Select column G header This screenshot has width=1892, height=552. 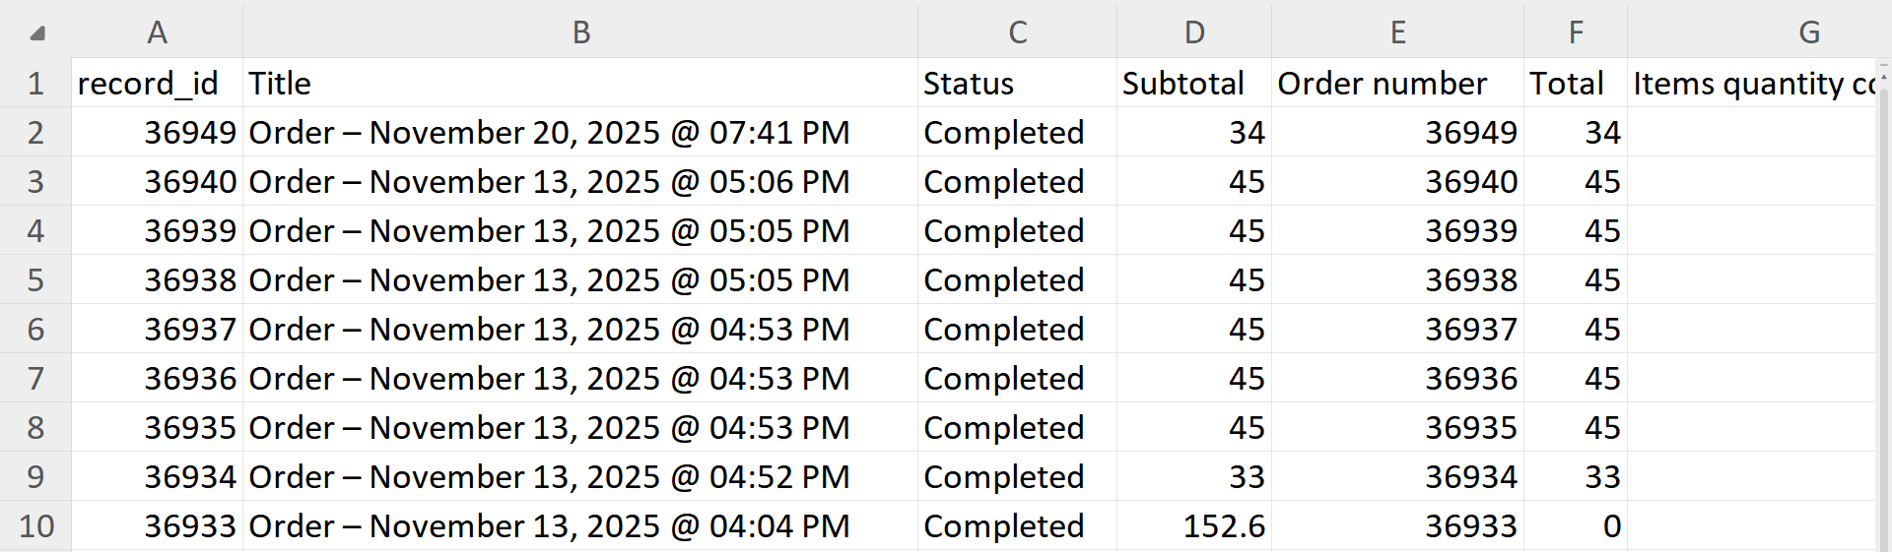1808,32
